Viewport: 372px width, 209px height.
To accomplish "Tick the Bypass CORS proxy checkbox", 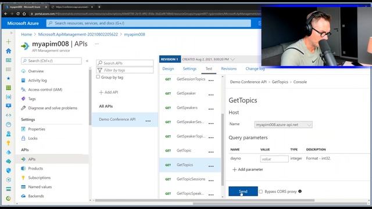I will pyautogui.click(x=261, y=192).
